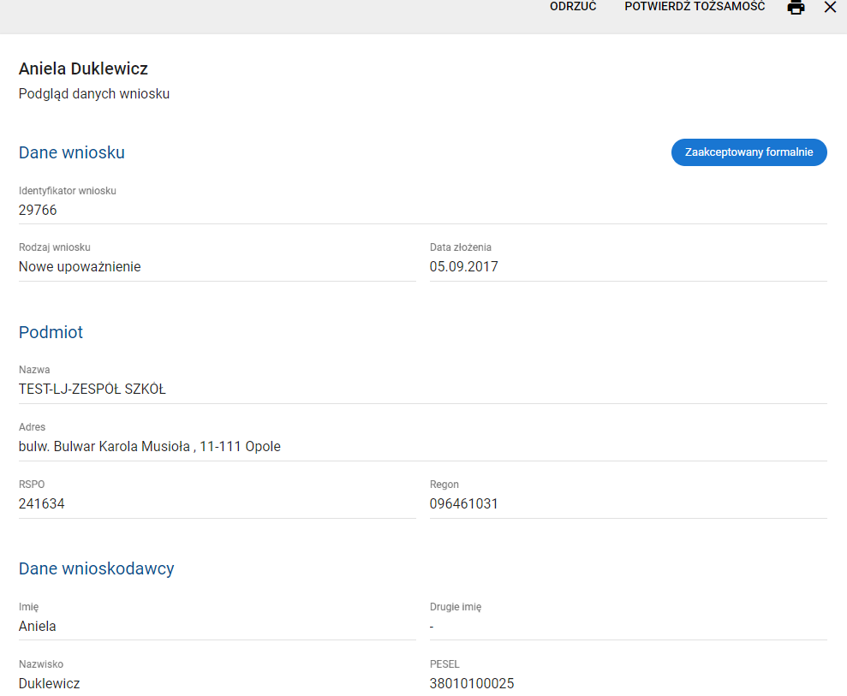Click the empty Drugie imię field
The height and width of the screenshot is (696, 847).
[627, 626]
